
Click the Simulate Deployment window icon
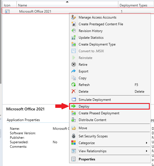tap(74, 99)
